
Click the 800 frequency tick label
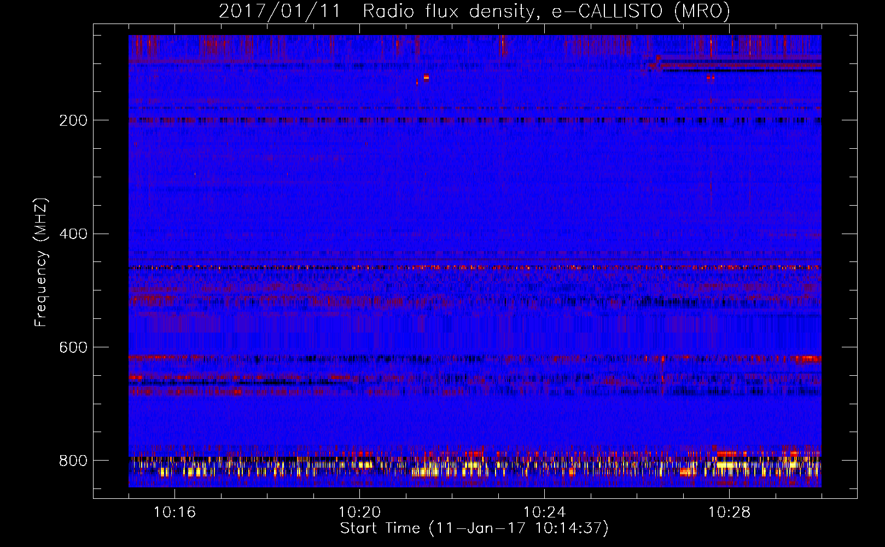click(x=73, y=461)
